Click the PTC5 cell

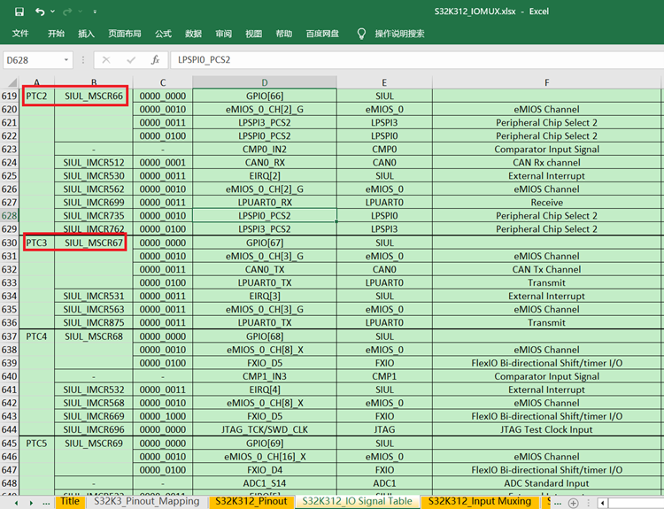[36, 443]
